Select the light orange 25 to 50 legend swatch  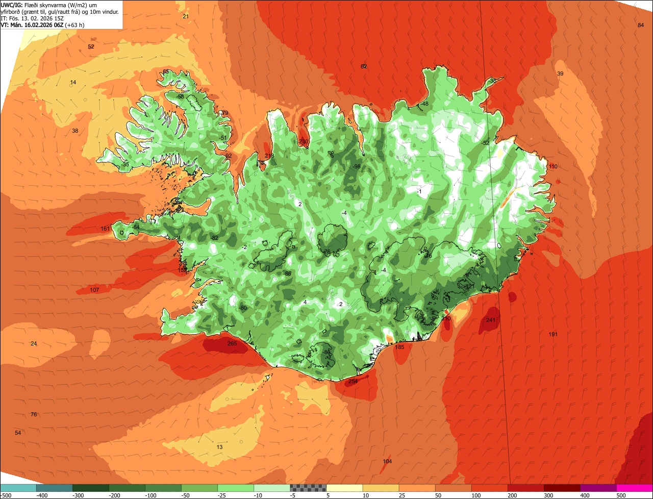coord(417,488)
